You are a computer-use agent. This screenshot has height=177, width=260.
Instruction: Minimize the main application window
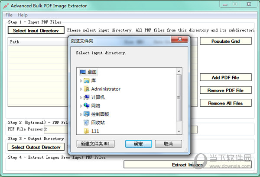225,4
